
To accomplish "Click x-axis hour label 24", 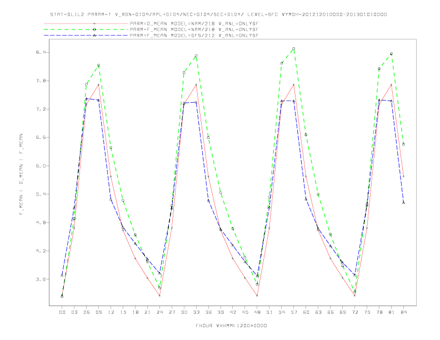I will click(x=159, y=312).
